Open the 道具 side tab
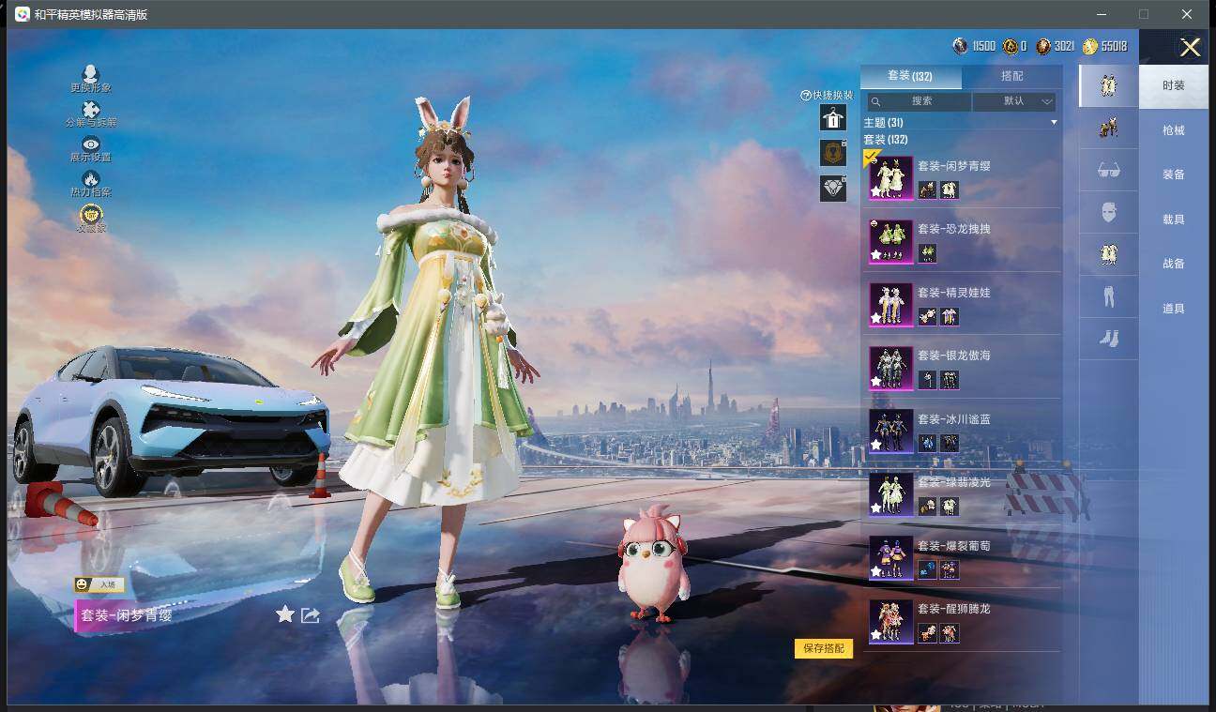The image size is (1216, 712). [x=1174, y=309]
